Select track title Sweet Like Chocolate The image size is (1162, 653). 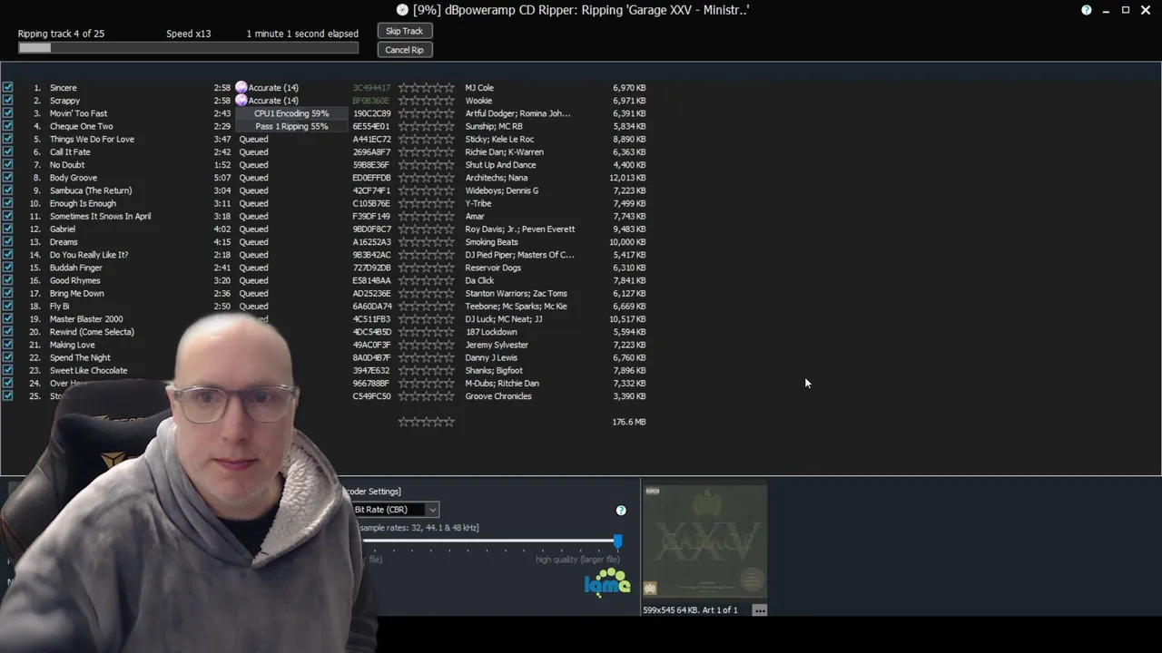pos(88,371)
